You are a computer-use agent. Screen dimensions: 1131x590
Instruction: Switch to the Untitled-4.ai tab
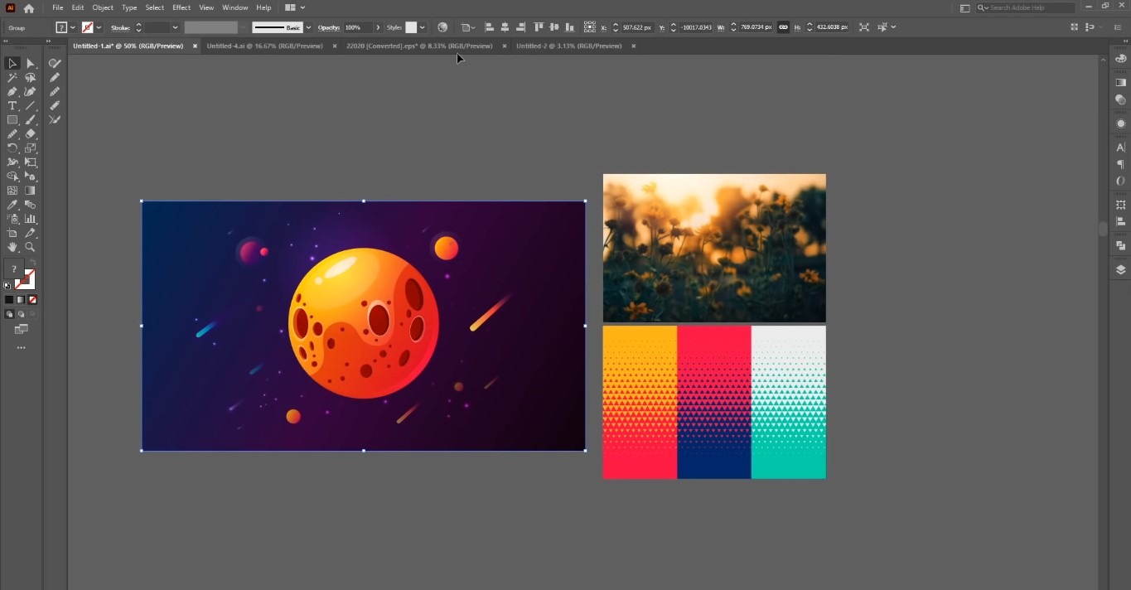(265, 46)
